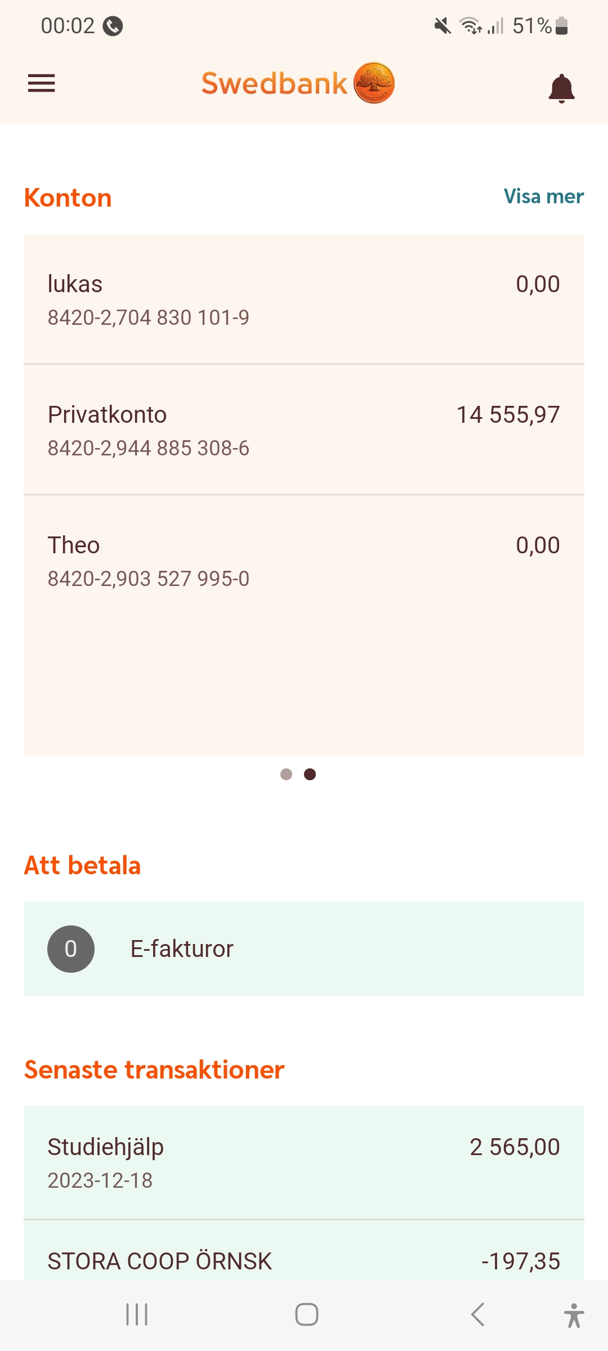Tap the Att betala heading

click(x=82, y=865)
